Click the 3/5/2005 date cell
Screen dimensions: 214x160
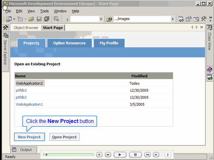point(137,105)
